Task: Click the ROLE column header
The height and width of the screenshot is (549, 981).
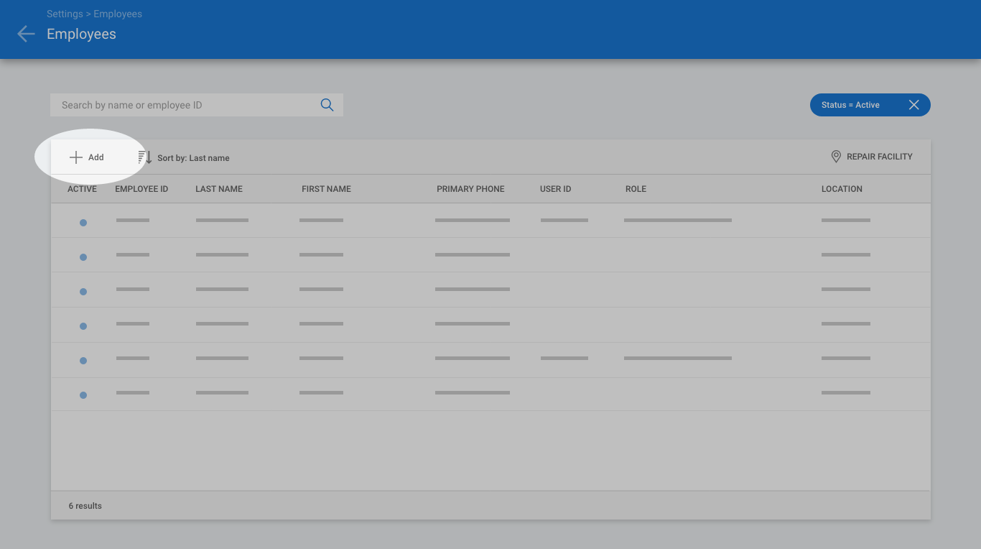Action: click(x=636, y=189)
